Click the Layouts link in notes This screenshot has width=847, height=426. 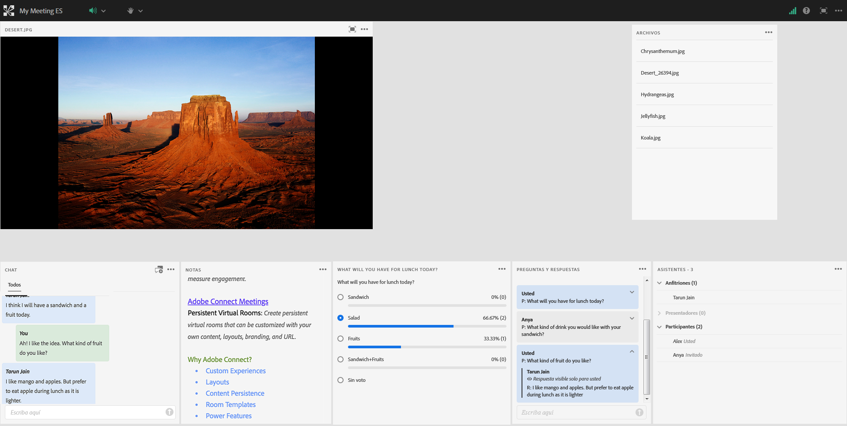pos(217,382)
